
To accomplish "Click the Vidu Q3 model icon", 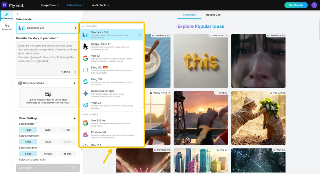I will pos(85,105).
